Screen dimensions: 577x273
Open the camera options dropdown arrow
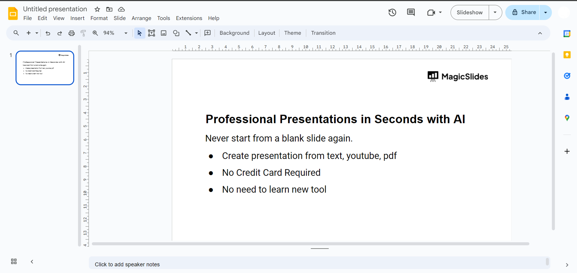pos(440,12)
